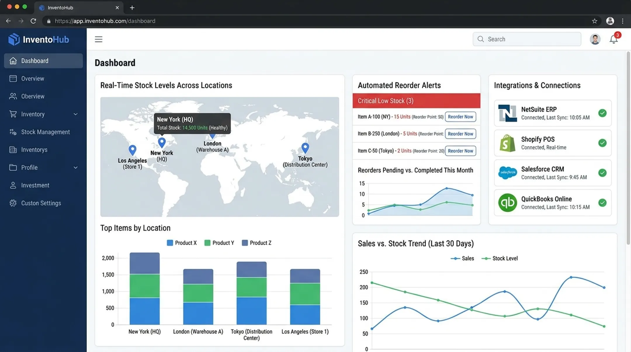The width and height of the screenshot is (631, 352).
Task: Go back with browser back arrow
Action: tap(8, 21)
